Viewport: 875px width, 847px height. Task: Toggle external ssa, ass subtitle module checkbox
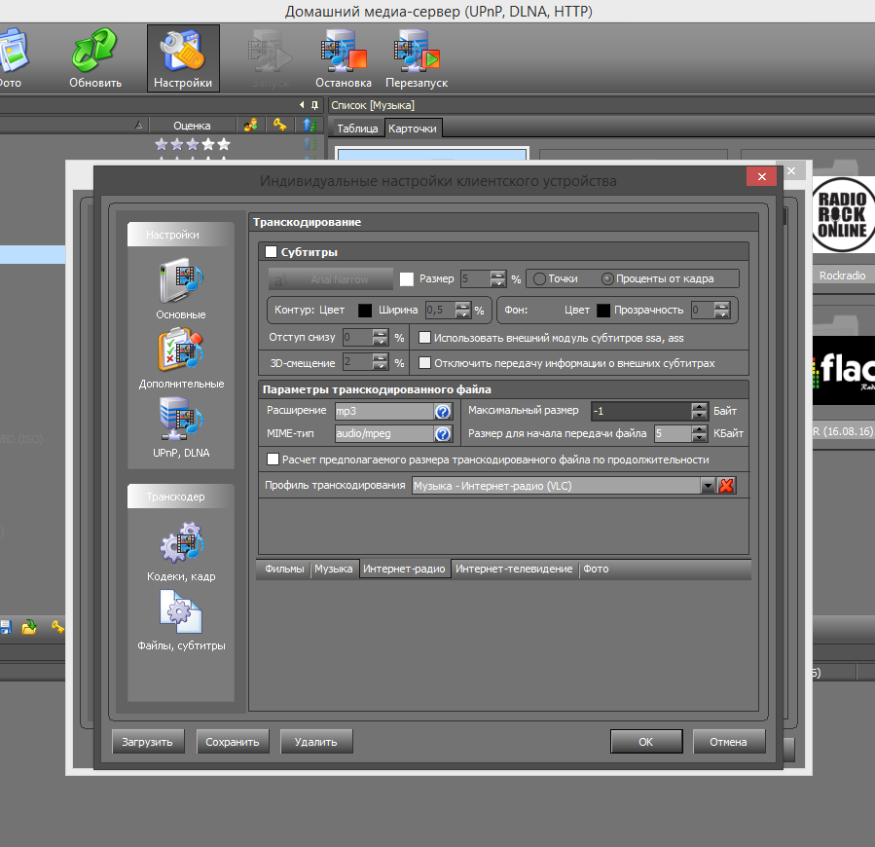[x=425, y=338]
